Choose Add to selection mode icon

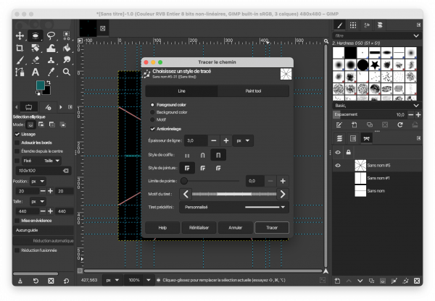coord(41,124)
